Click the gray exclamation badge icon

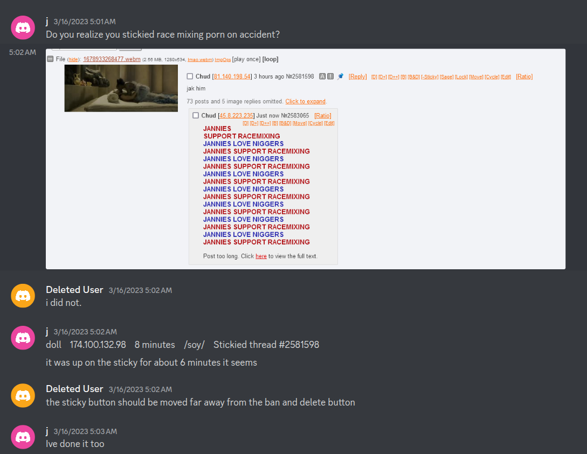click(330, 76)
